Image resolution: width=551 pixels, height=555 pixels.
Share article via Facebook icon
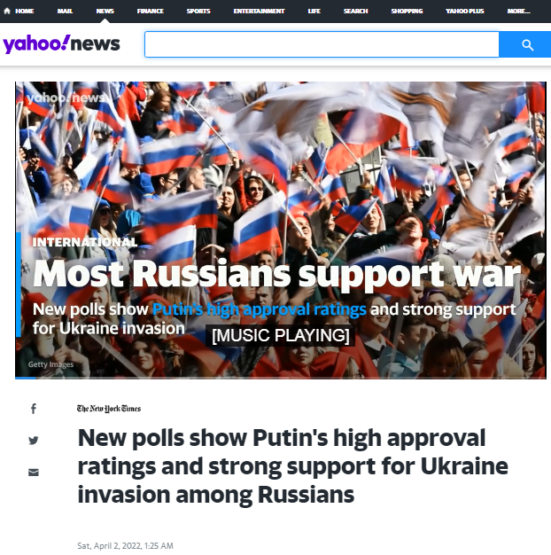(x=34, y=409)
